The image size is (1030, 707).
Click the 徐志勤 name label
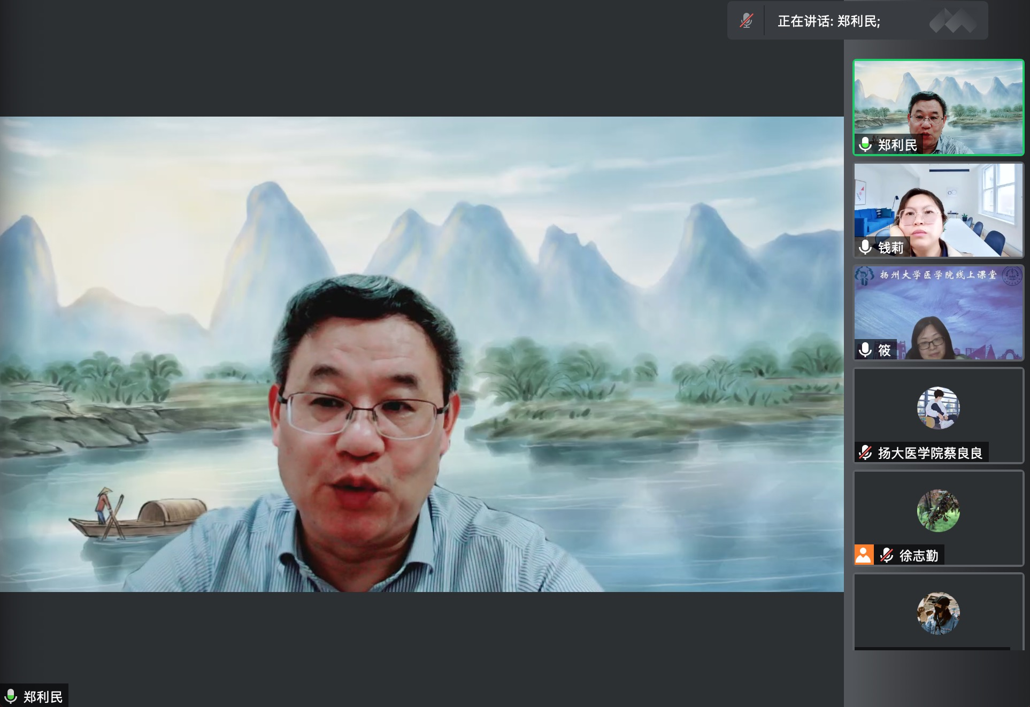(x=918, y=556)
